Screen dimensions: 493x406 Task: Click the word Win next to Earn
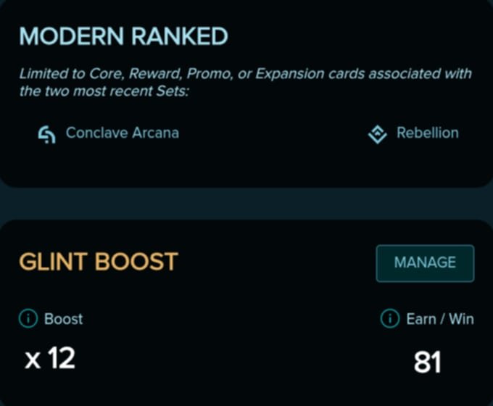(461, 319)
